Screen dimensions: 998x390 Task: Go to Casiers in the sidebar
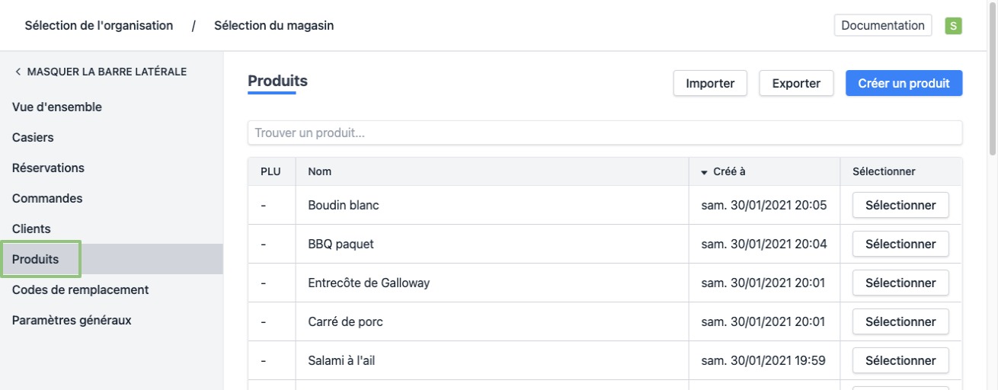(33, 138)
